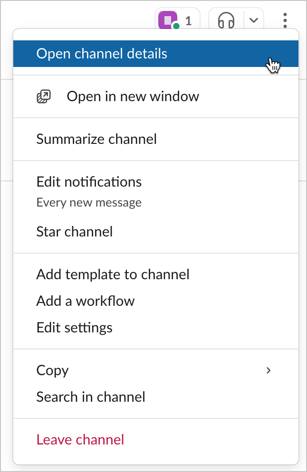The width and height of the screenshot is (307, 472).
Task: Open the purple member avatar list
Action: pyautogui.click(x=177, y=19)
